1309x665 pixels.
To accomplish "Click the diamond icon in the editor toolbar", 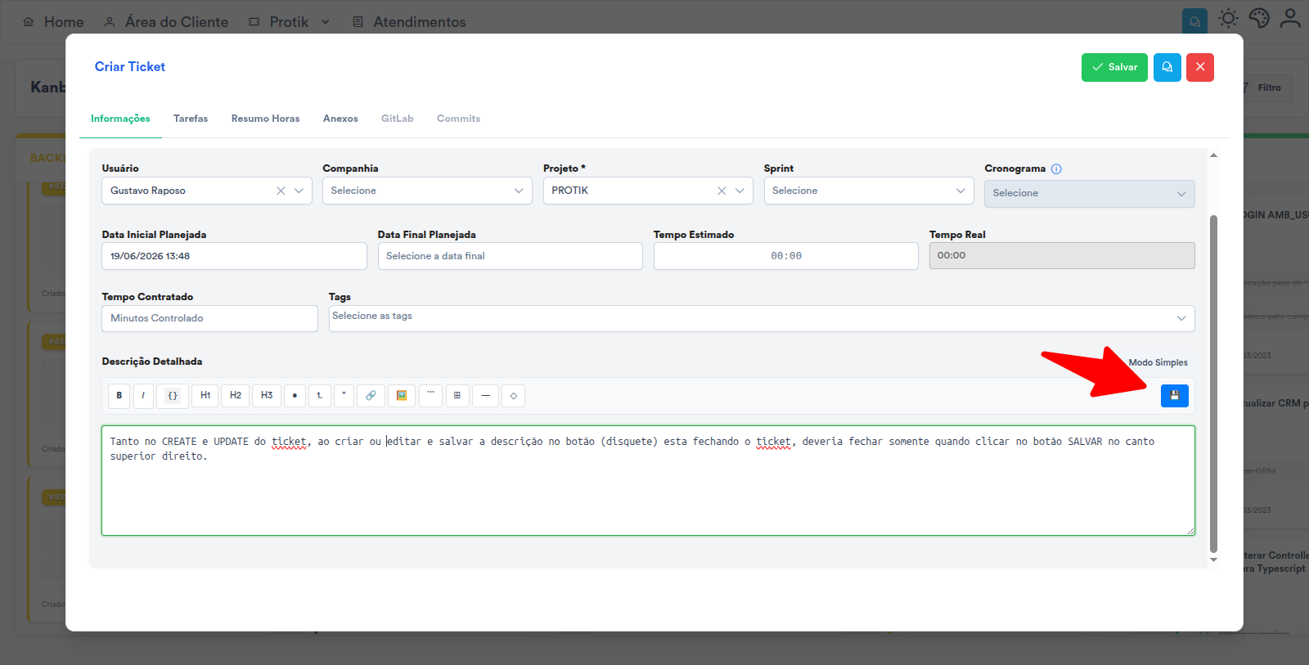I will click(513, 396).
